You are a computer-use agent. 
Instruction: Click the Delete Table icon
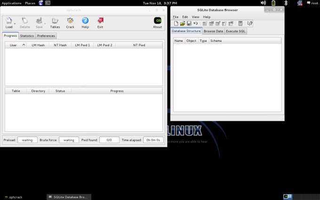click(x=211, y=24)
